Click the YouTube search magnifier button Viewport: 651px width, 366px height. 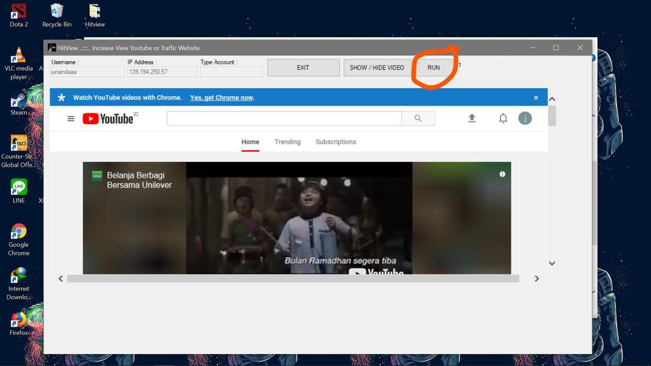(418, 118)
